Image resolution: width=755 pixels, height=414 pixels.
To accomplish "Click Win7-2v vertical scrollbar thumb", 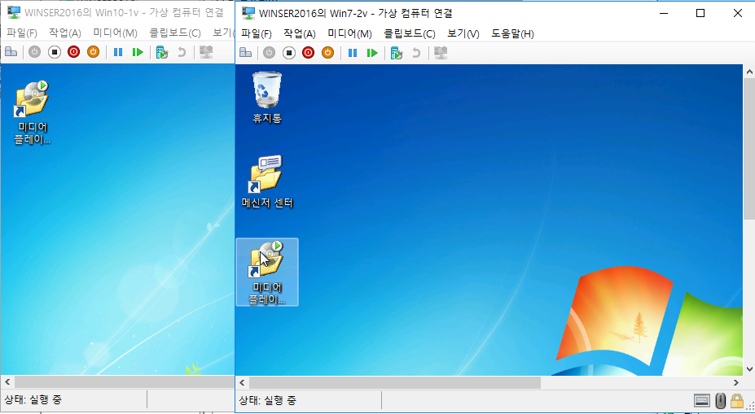I will [x=749, y=150].
